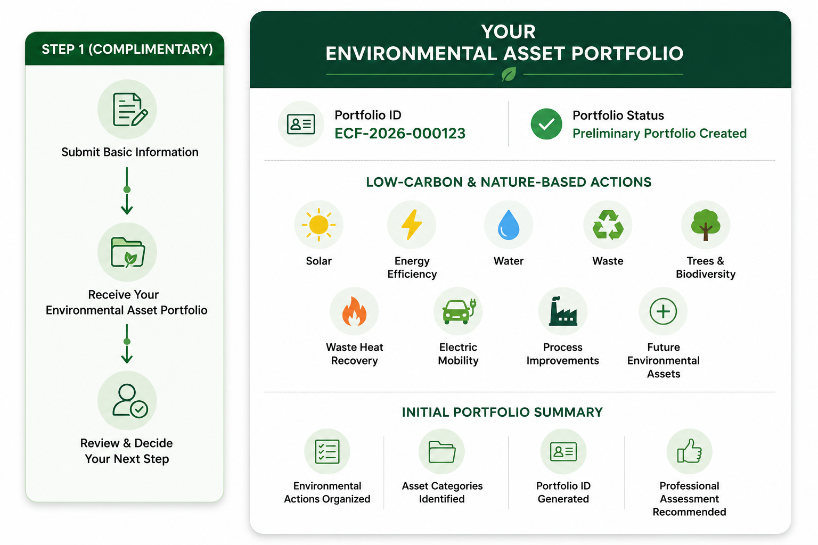Select the Energy Efficiency lightning icon
This screenshot has height=545, width=818.
click(x=412, y=225)
